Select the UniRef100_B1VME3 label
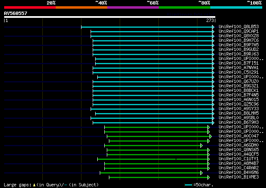 coord(239,177)
